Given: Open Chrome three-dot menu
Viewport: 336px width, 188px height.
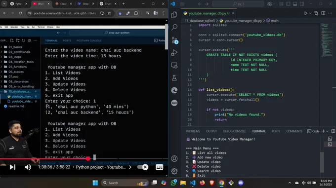Looking at the screenshot, I should tap(164, 13).
